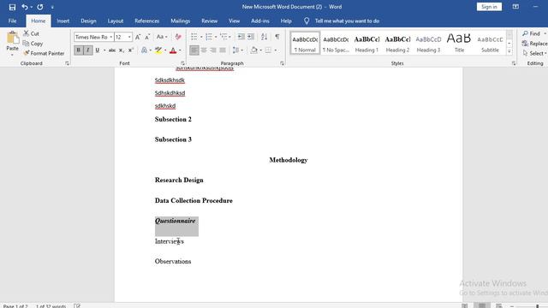This screenshot has height=308, width=548.
Task: Click the Sign in button
Action: 489,7
